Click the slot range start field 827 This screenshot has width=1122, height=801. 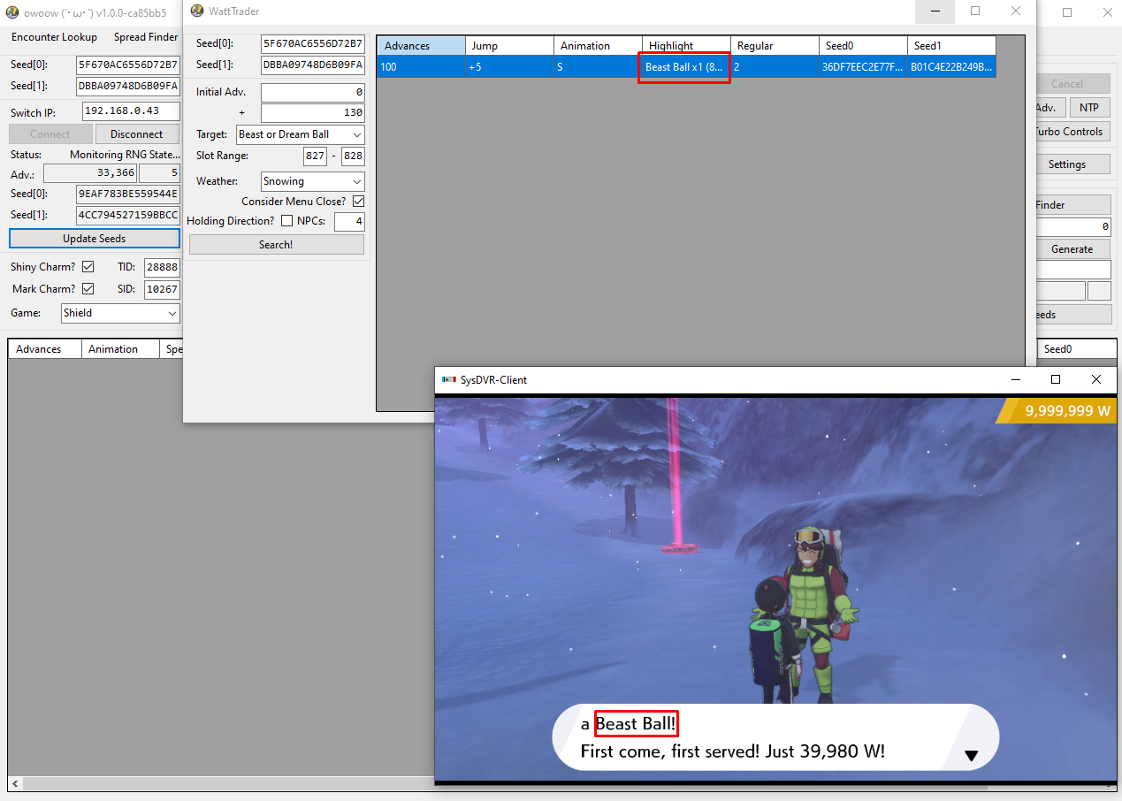click(x=316, y=156)
